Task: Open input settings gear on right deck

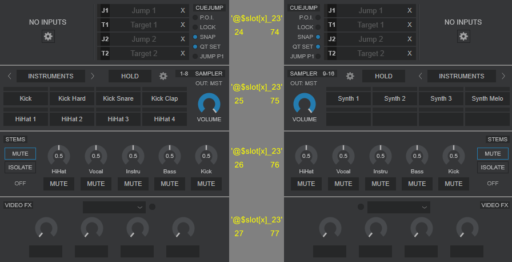Action: pos(463,37)
